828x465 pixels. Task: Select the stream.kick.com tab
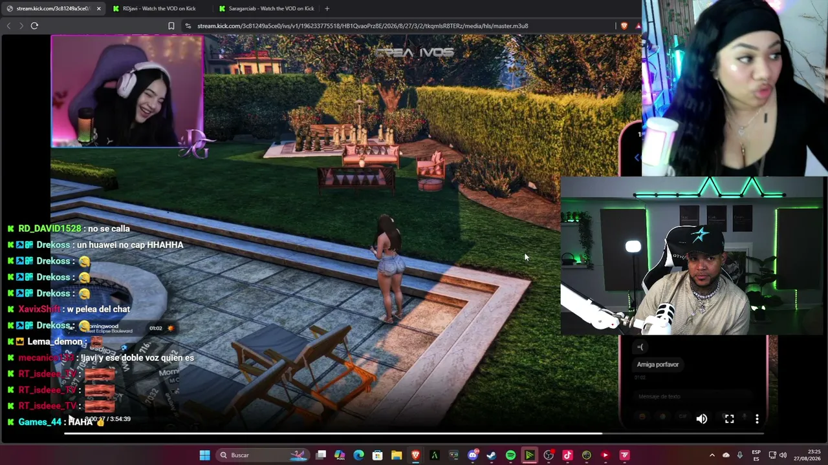point(52,8)
